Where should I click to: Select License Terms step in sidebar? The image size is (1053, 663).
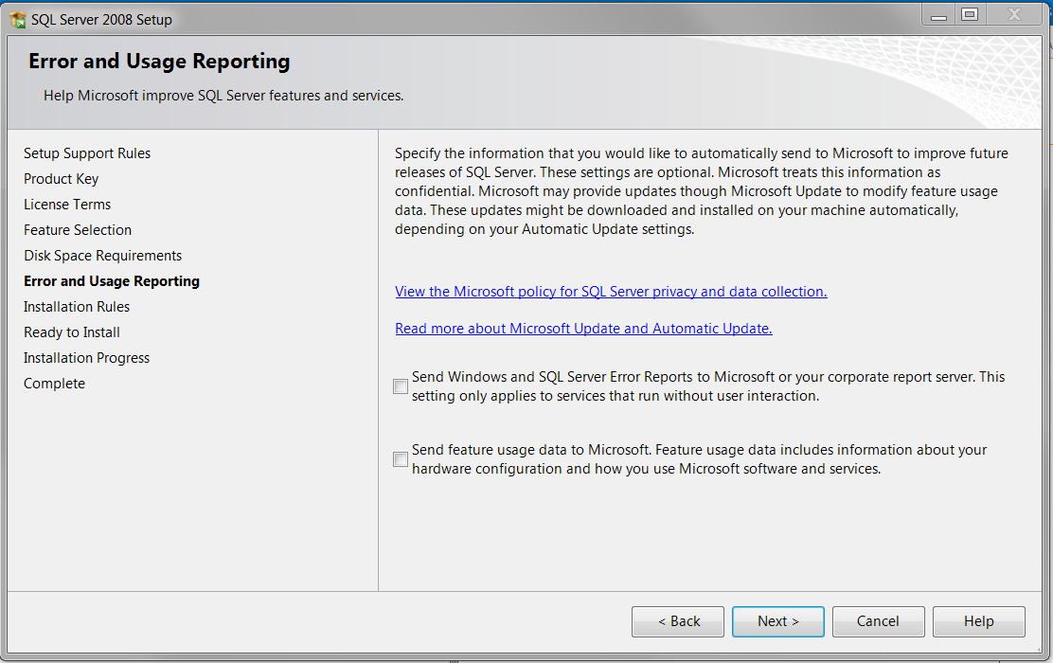[x=67, y=205]
